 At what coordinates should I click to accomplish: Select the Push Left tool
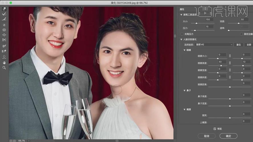tap(4, 40)
